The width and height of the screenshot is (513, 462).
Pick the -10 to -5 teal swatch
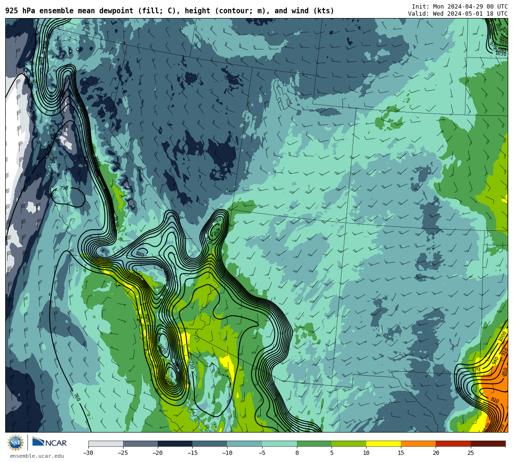pos(245,443)
